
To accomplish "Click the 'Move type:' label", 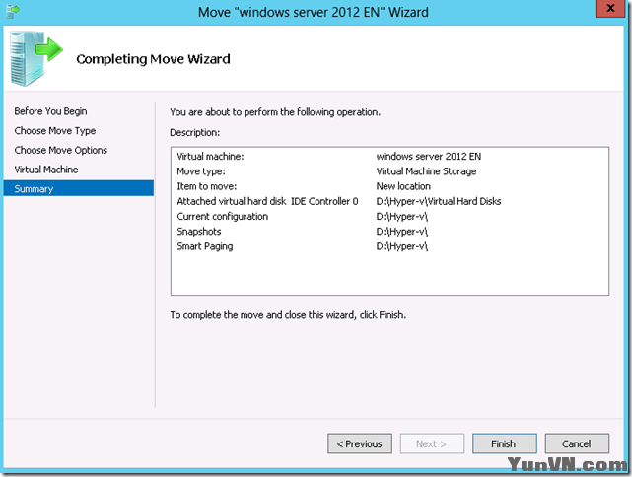I will (201, 171).
